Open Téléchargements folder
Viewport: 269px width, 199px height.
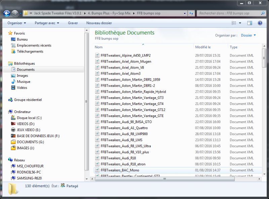pos(30,51)
